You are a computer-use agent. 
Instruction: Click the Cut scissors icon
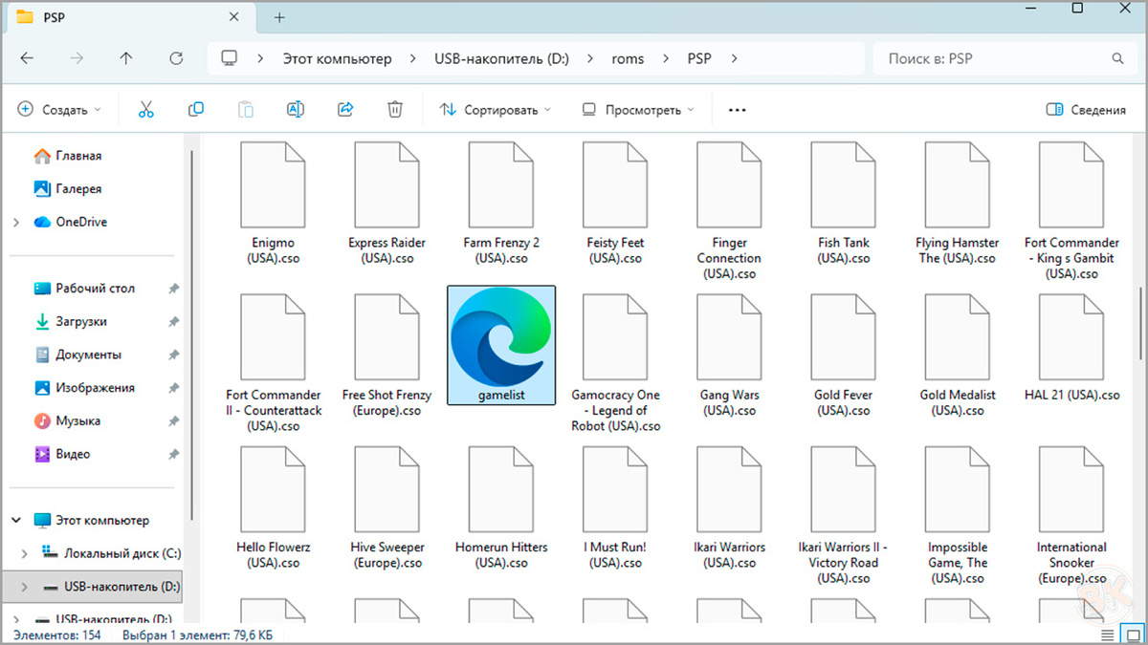[146, 110]
